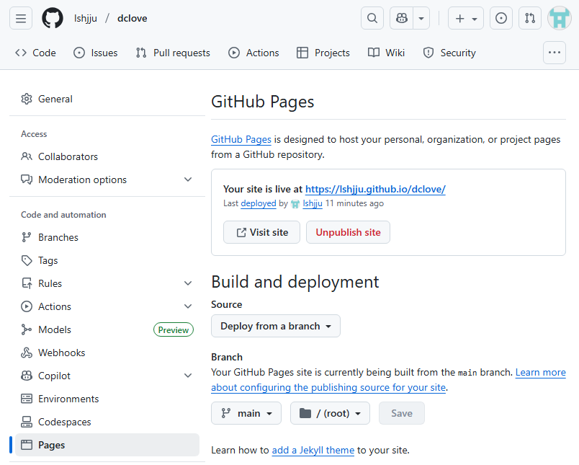579x465 pixels.
Task: Switch to the Code tab
Action: tap(35, 53)
